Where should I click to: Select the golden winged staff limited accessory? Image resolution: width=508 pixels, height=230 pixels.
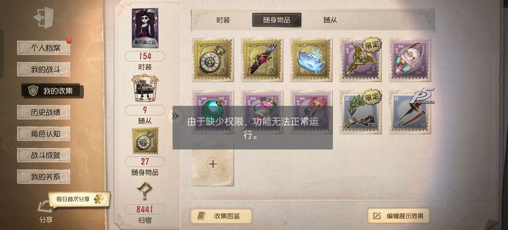click(x=360, y=60)
